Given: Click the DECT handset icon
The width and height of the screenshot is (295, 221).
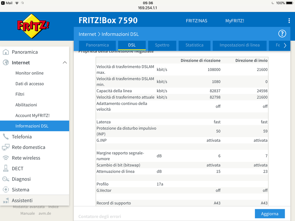Looking at the screenshot, I should (x=6, y=169).
